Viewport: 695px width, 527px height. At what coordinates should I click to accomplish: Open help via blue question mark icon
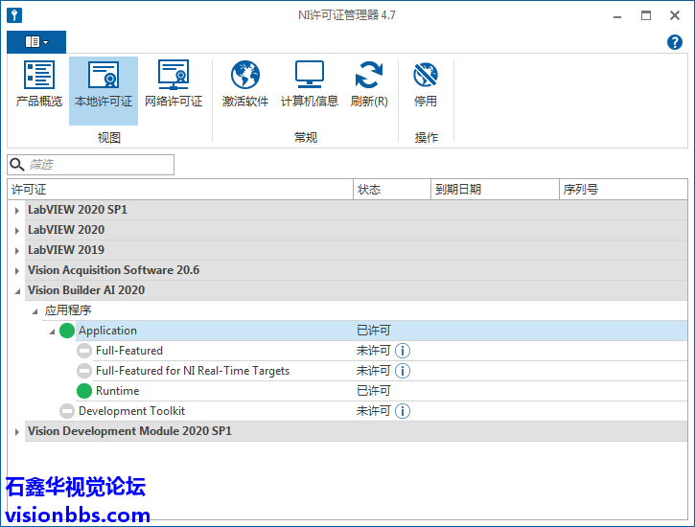click(x=675, y=42)
